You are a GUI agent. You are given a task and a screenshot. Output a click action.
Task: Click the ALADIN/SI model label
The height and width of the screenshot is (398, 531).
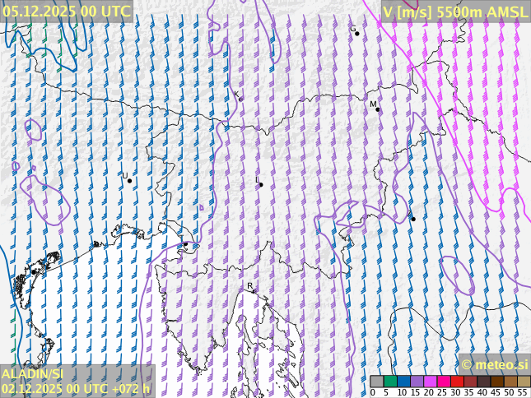point(33,374)
